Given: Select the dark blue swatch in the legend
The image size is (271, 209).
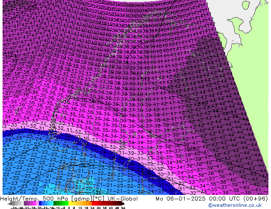Looking at the screenshot, I should click(40, 203).
